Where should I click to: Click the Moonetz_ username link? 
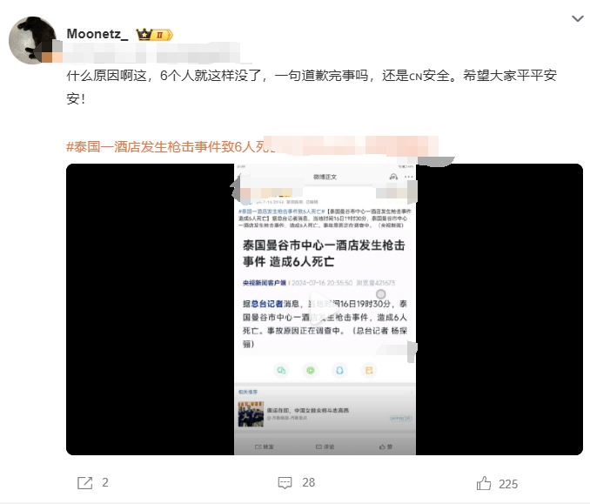coord(97,34)
